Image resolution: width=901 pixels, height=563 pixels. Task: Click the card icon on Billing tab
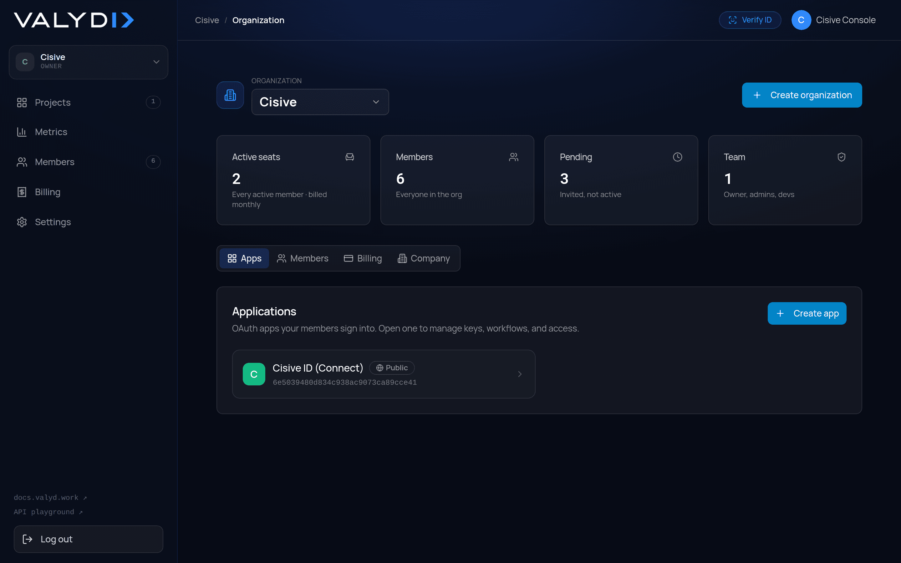[349, 258]
